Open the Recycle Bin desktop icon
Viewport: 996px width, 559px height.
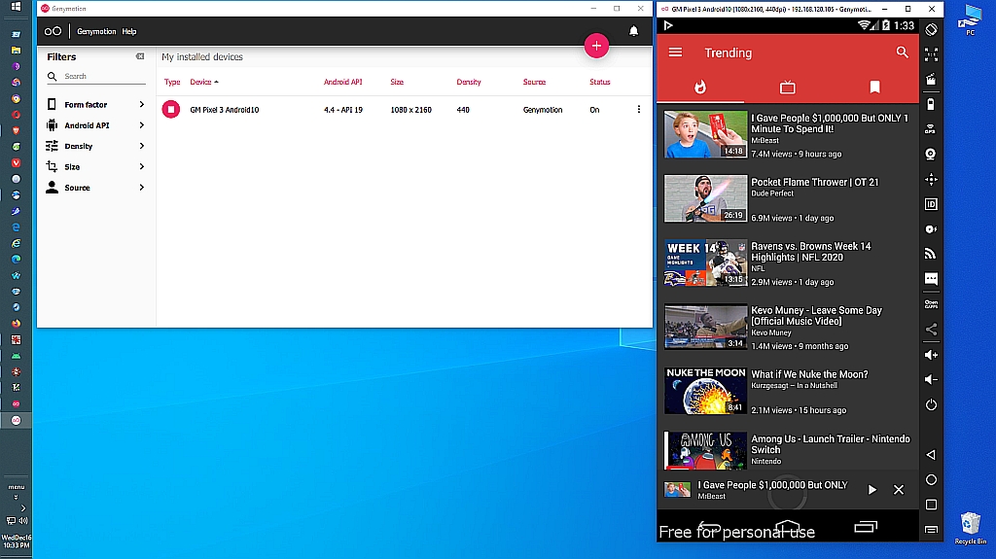pos(971,528)
